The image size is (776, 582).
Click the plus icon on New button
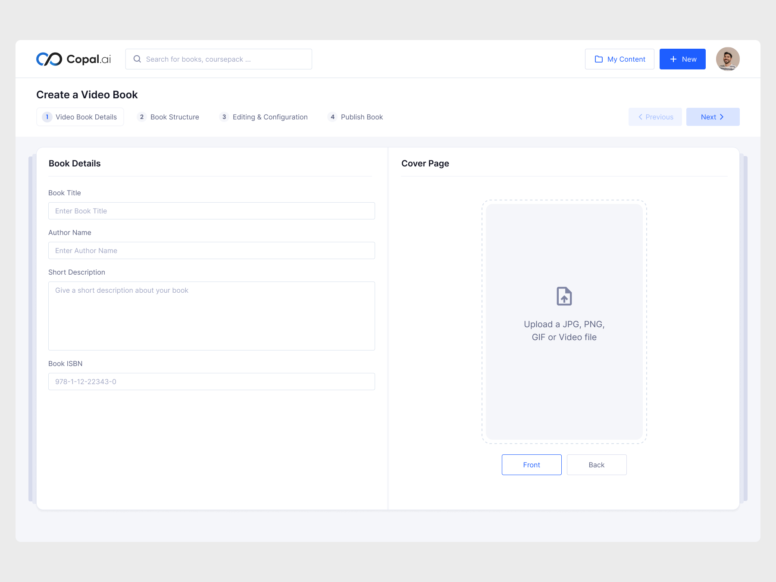click(x=673, y=59)
